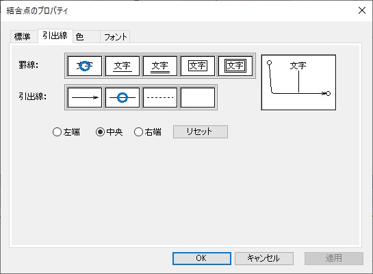The width and height of the screenshot is (373, 274).
Task: Choose the solid leader line without arrow
Action: (x=123, y=97)
